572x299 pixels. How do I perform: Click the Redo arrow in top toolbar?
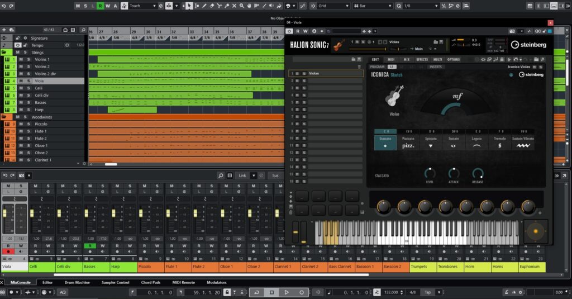[x=12, y=6]
